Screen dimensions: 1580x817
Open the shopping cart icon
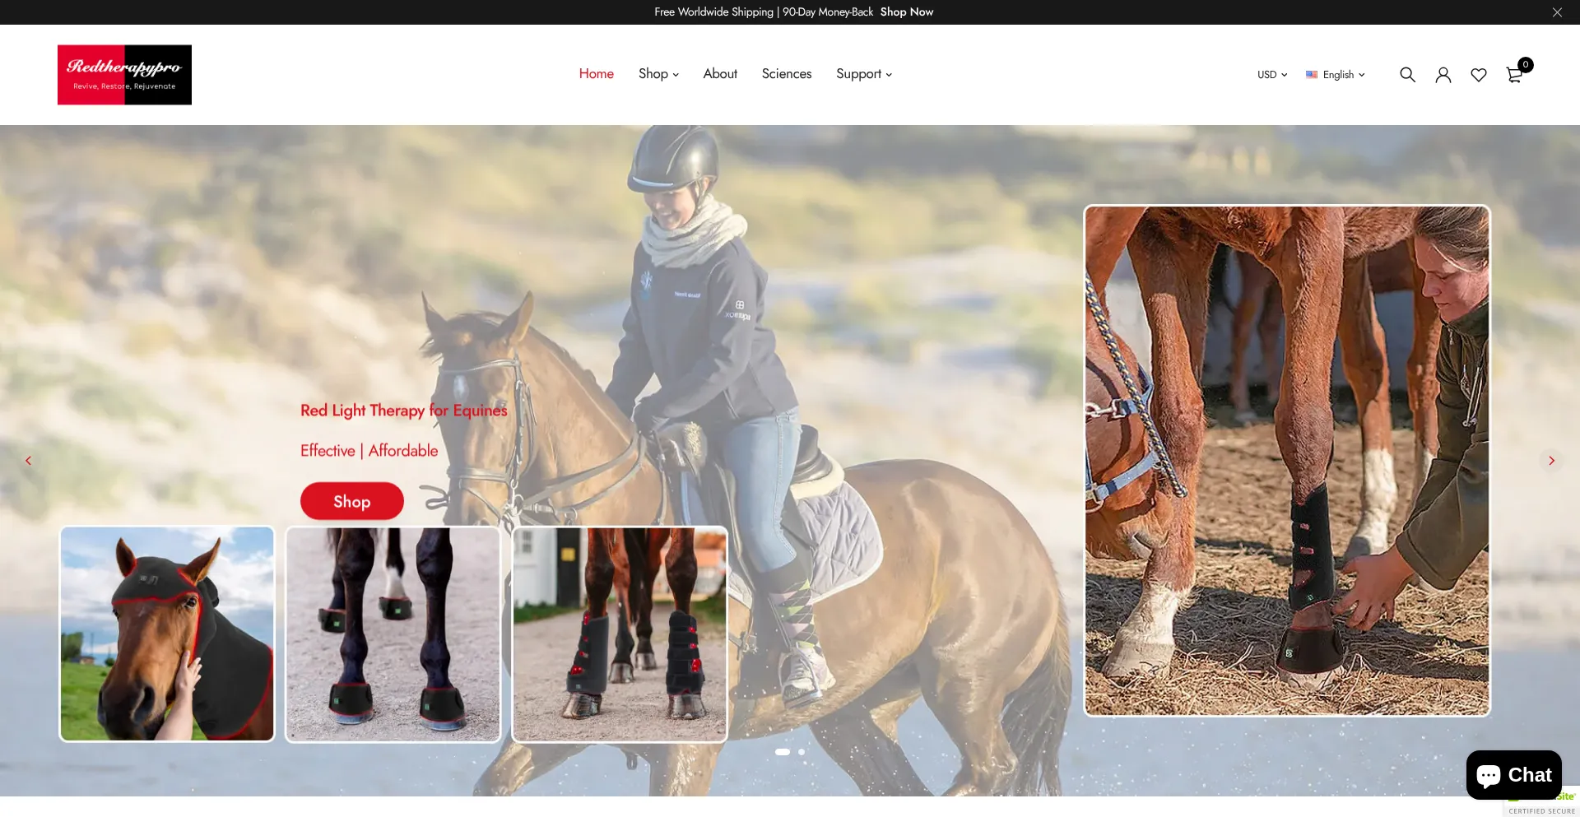point(1514,75)
